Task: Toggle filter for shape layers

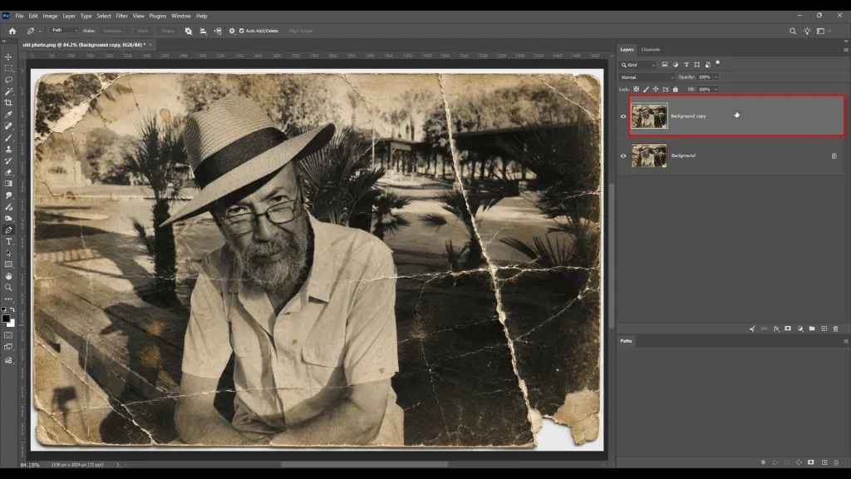Action: tap(697, 65)
